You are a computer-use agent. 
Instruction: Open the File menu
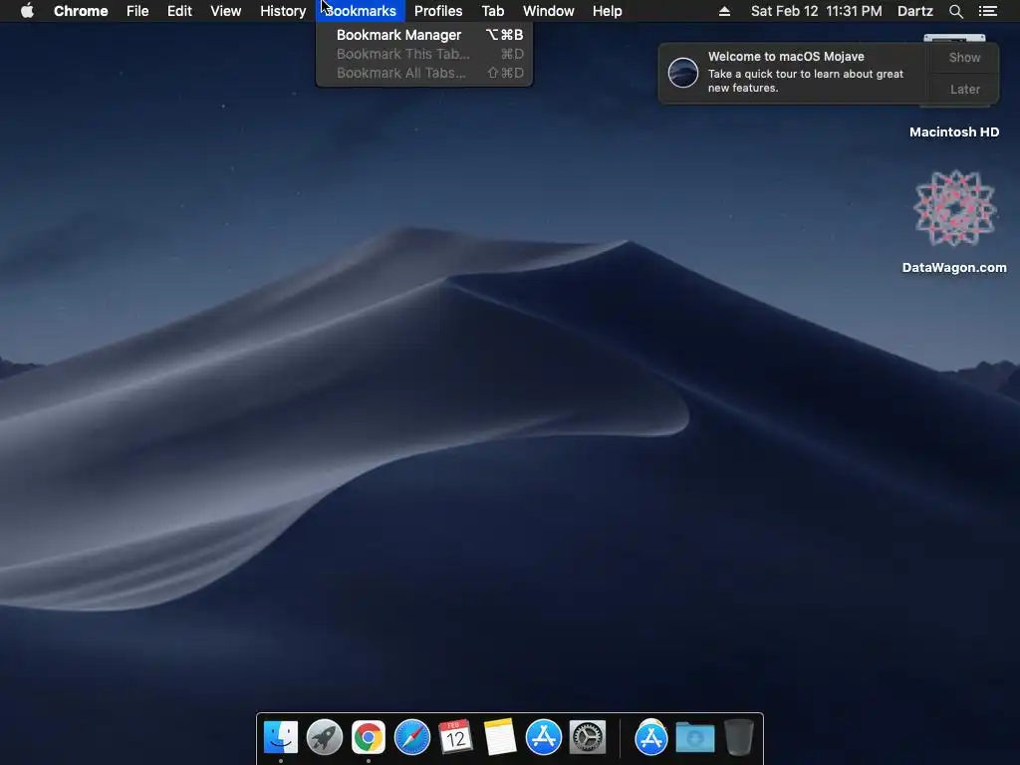(137, 11)
